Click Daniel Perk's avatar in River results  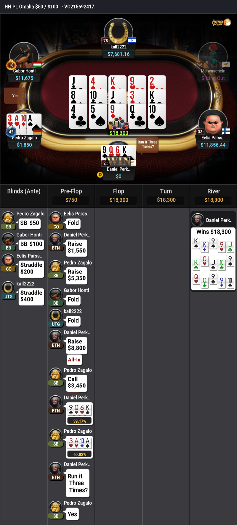pyautogui.click(x=198, y=220)
